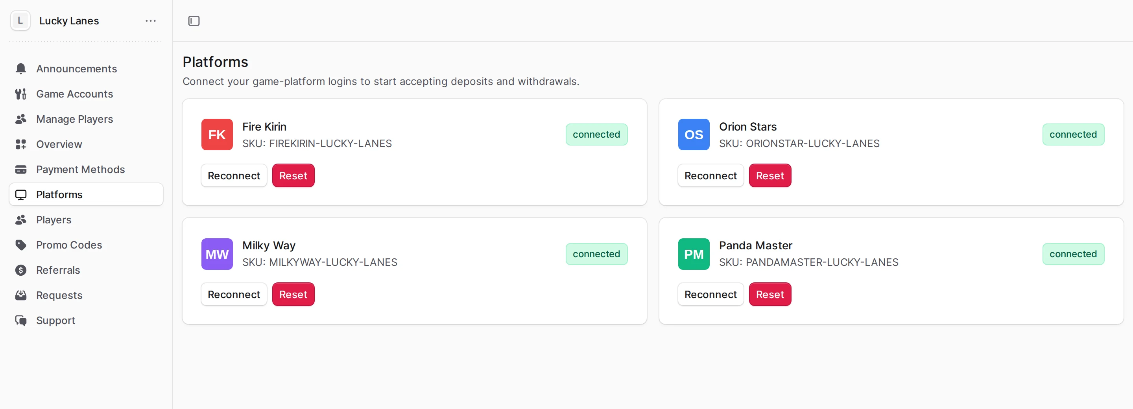Reset the Milky Way platform
Viewport: 1133px width, 409px height.
293,294
